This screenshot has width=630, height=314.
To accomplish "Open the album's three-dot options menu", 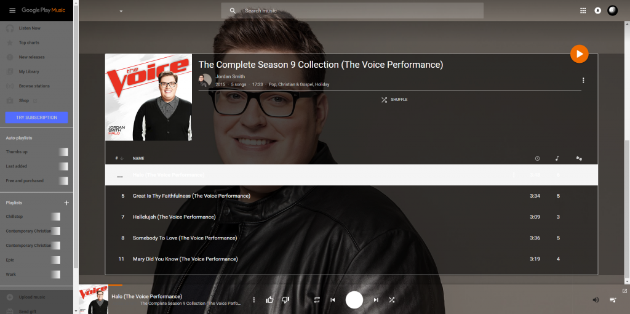I will (x=583, y=81).
